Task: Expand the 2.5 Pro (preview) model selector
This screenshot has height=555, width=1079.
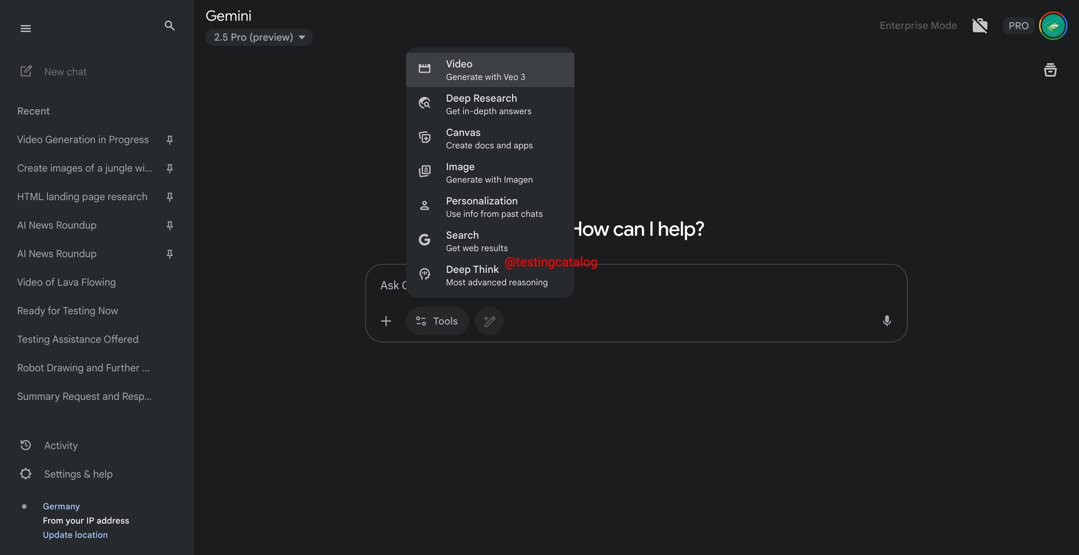Action: click(x=259, y=37)
